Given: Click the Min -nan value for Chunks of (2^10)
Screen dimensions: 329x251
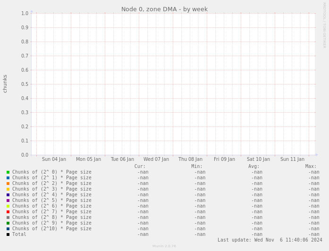Looking at the screenshot, I should tap(200, 229).
